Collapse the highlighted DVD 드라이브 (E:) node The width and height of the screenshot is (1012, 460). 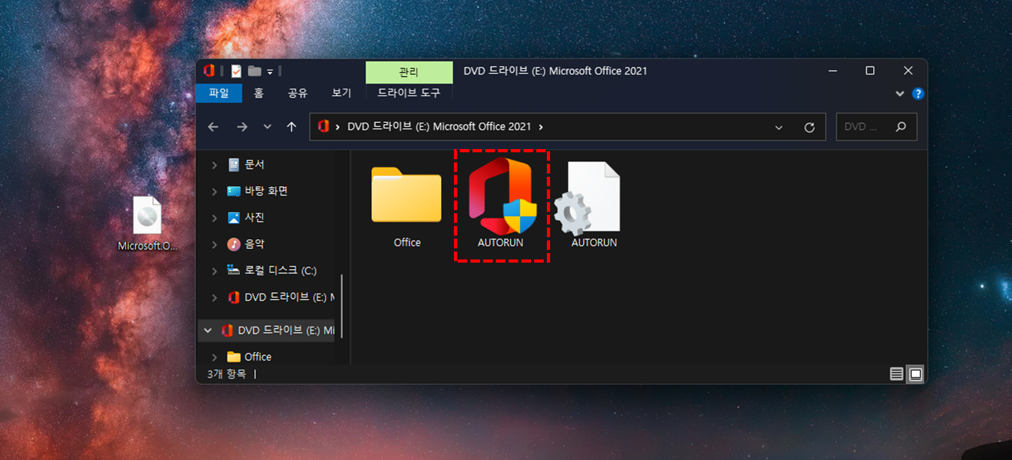208,331
